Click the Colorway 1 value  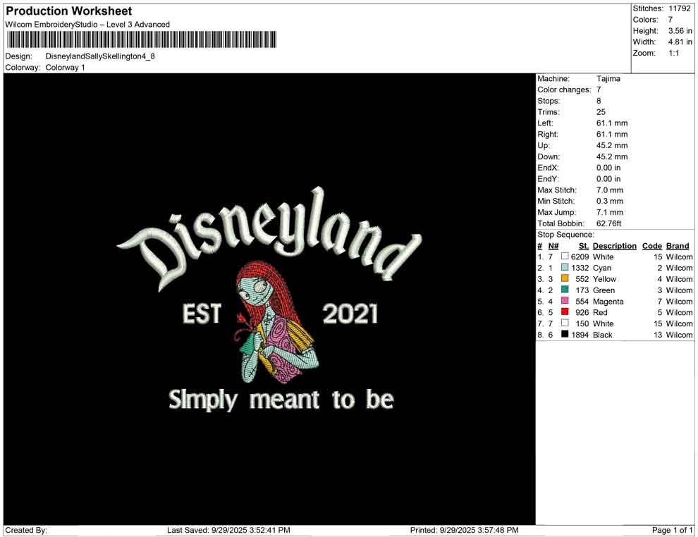point(65,68)
